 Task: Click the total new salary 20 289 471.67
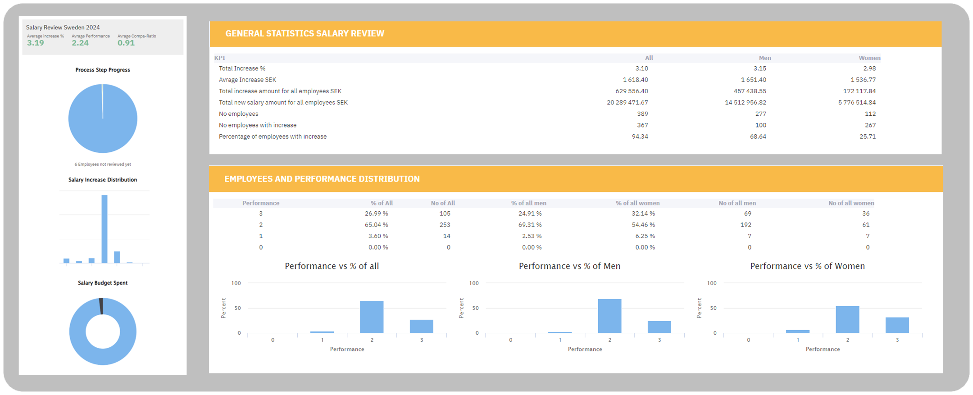click(627, 102)
